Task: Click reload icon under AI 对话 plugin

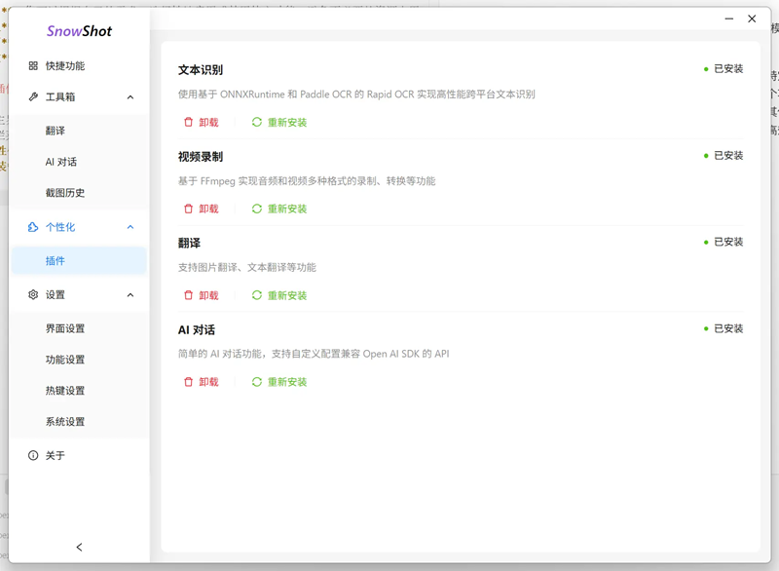Action: pos(257,382)
